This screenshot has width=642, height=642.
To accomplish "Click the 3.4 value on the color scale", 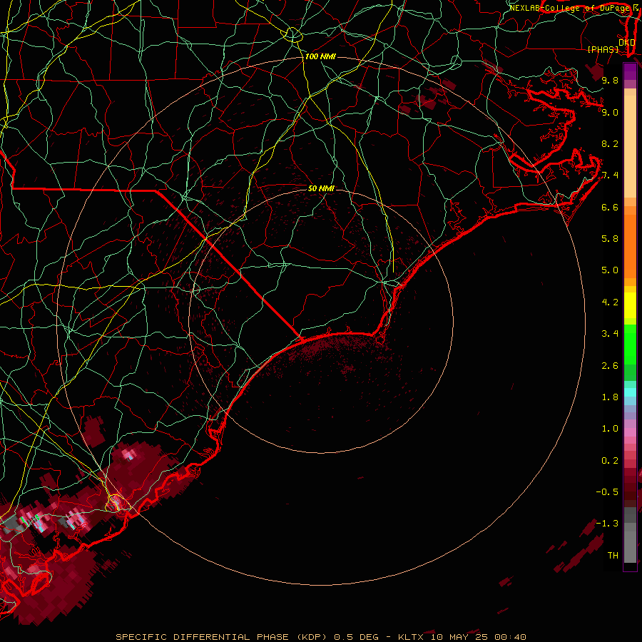I will pos(610,334).
